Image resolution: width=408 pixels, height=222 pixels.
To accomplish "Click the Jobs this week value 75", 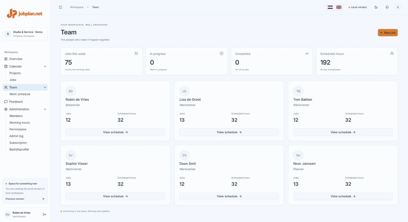I will tap(68, 62).
